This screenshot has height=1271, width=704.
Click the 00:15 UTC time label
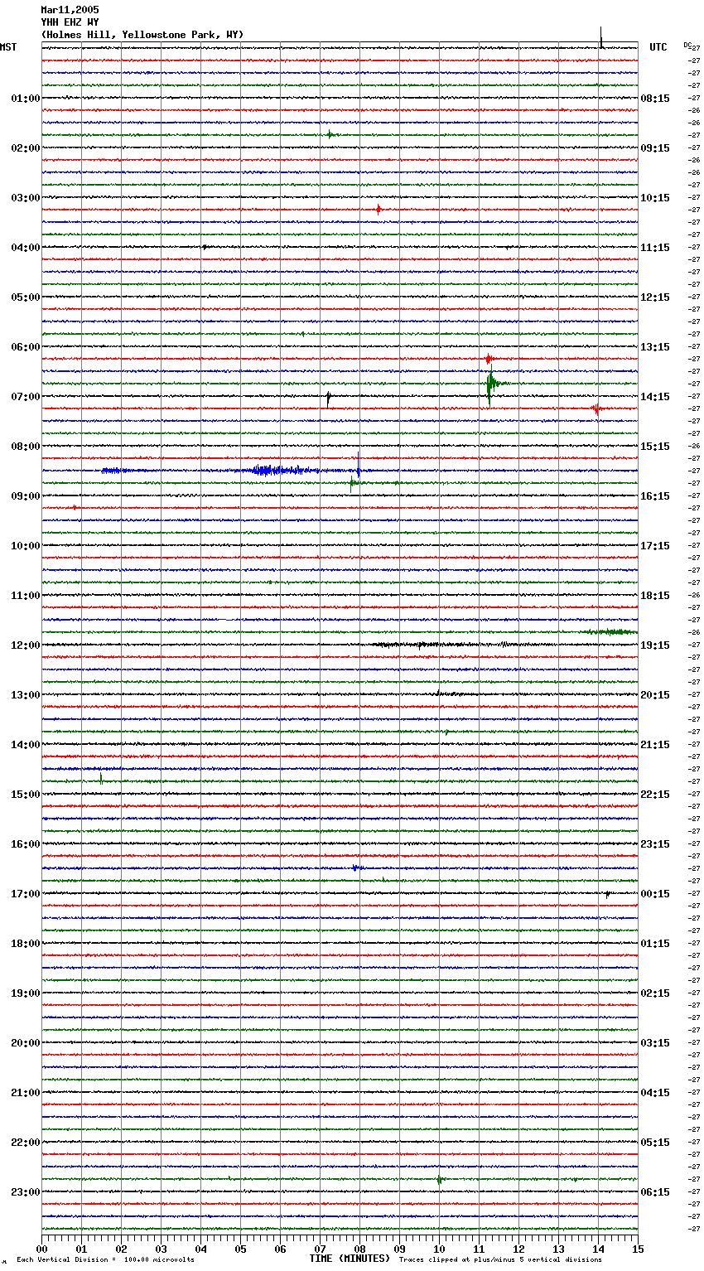click(x=655, y=894)
